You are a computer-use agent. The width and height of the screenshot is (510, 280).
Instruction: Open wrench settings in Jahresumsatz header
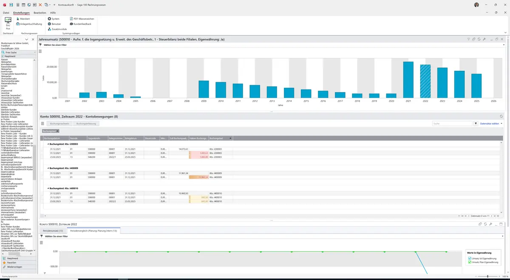(x=484, y=39)
